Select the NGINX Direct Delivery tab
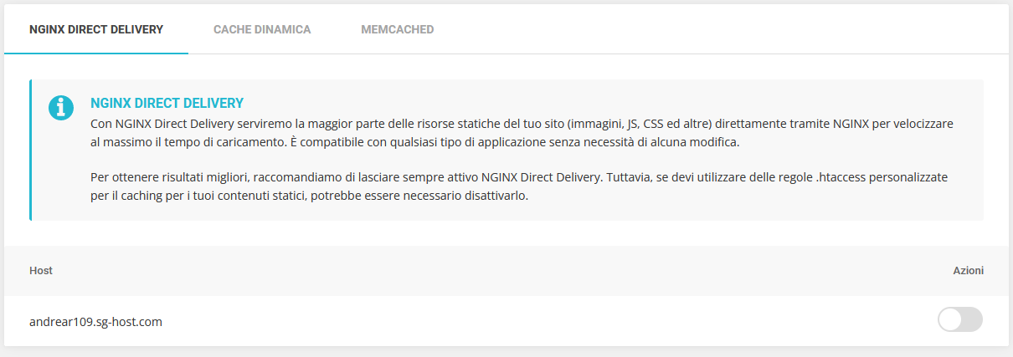This screenshot has width=1013, height=357. tap(96, 29)
